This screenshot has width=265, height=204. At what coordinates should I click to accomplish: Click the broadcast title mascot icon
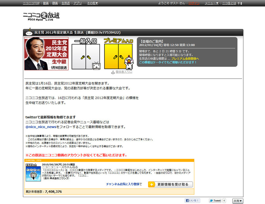click(29, 32)
